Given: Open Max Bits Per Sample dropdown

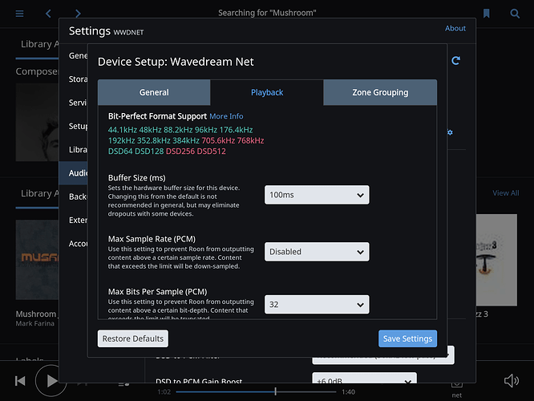Looking at the screenshot, I should pos(317,305).
